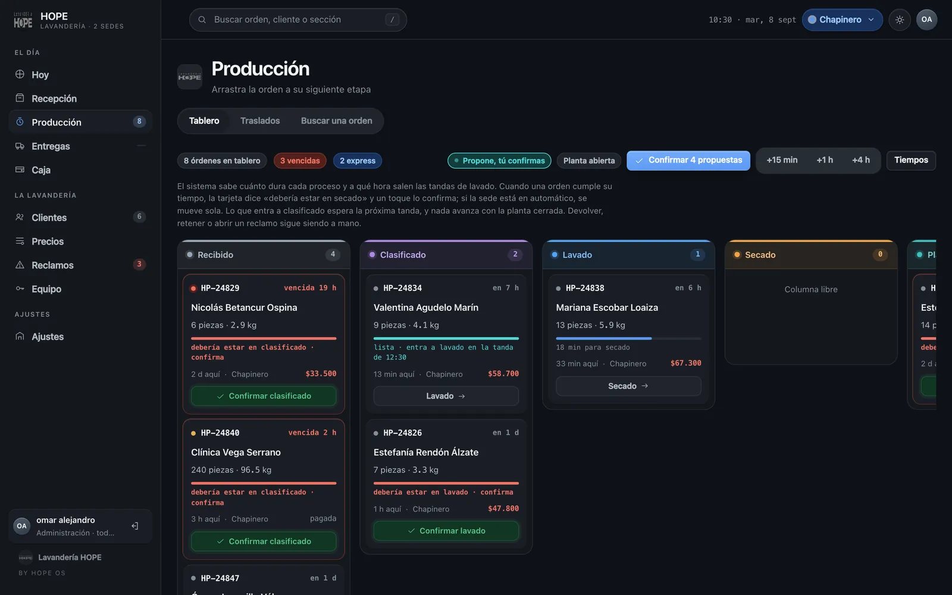Click 'Confirmar 4 propuestas' button
This screenshot has height=595, width=952.
click(688, 161)
